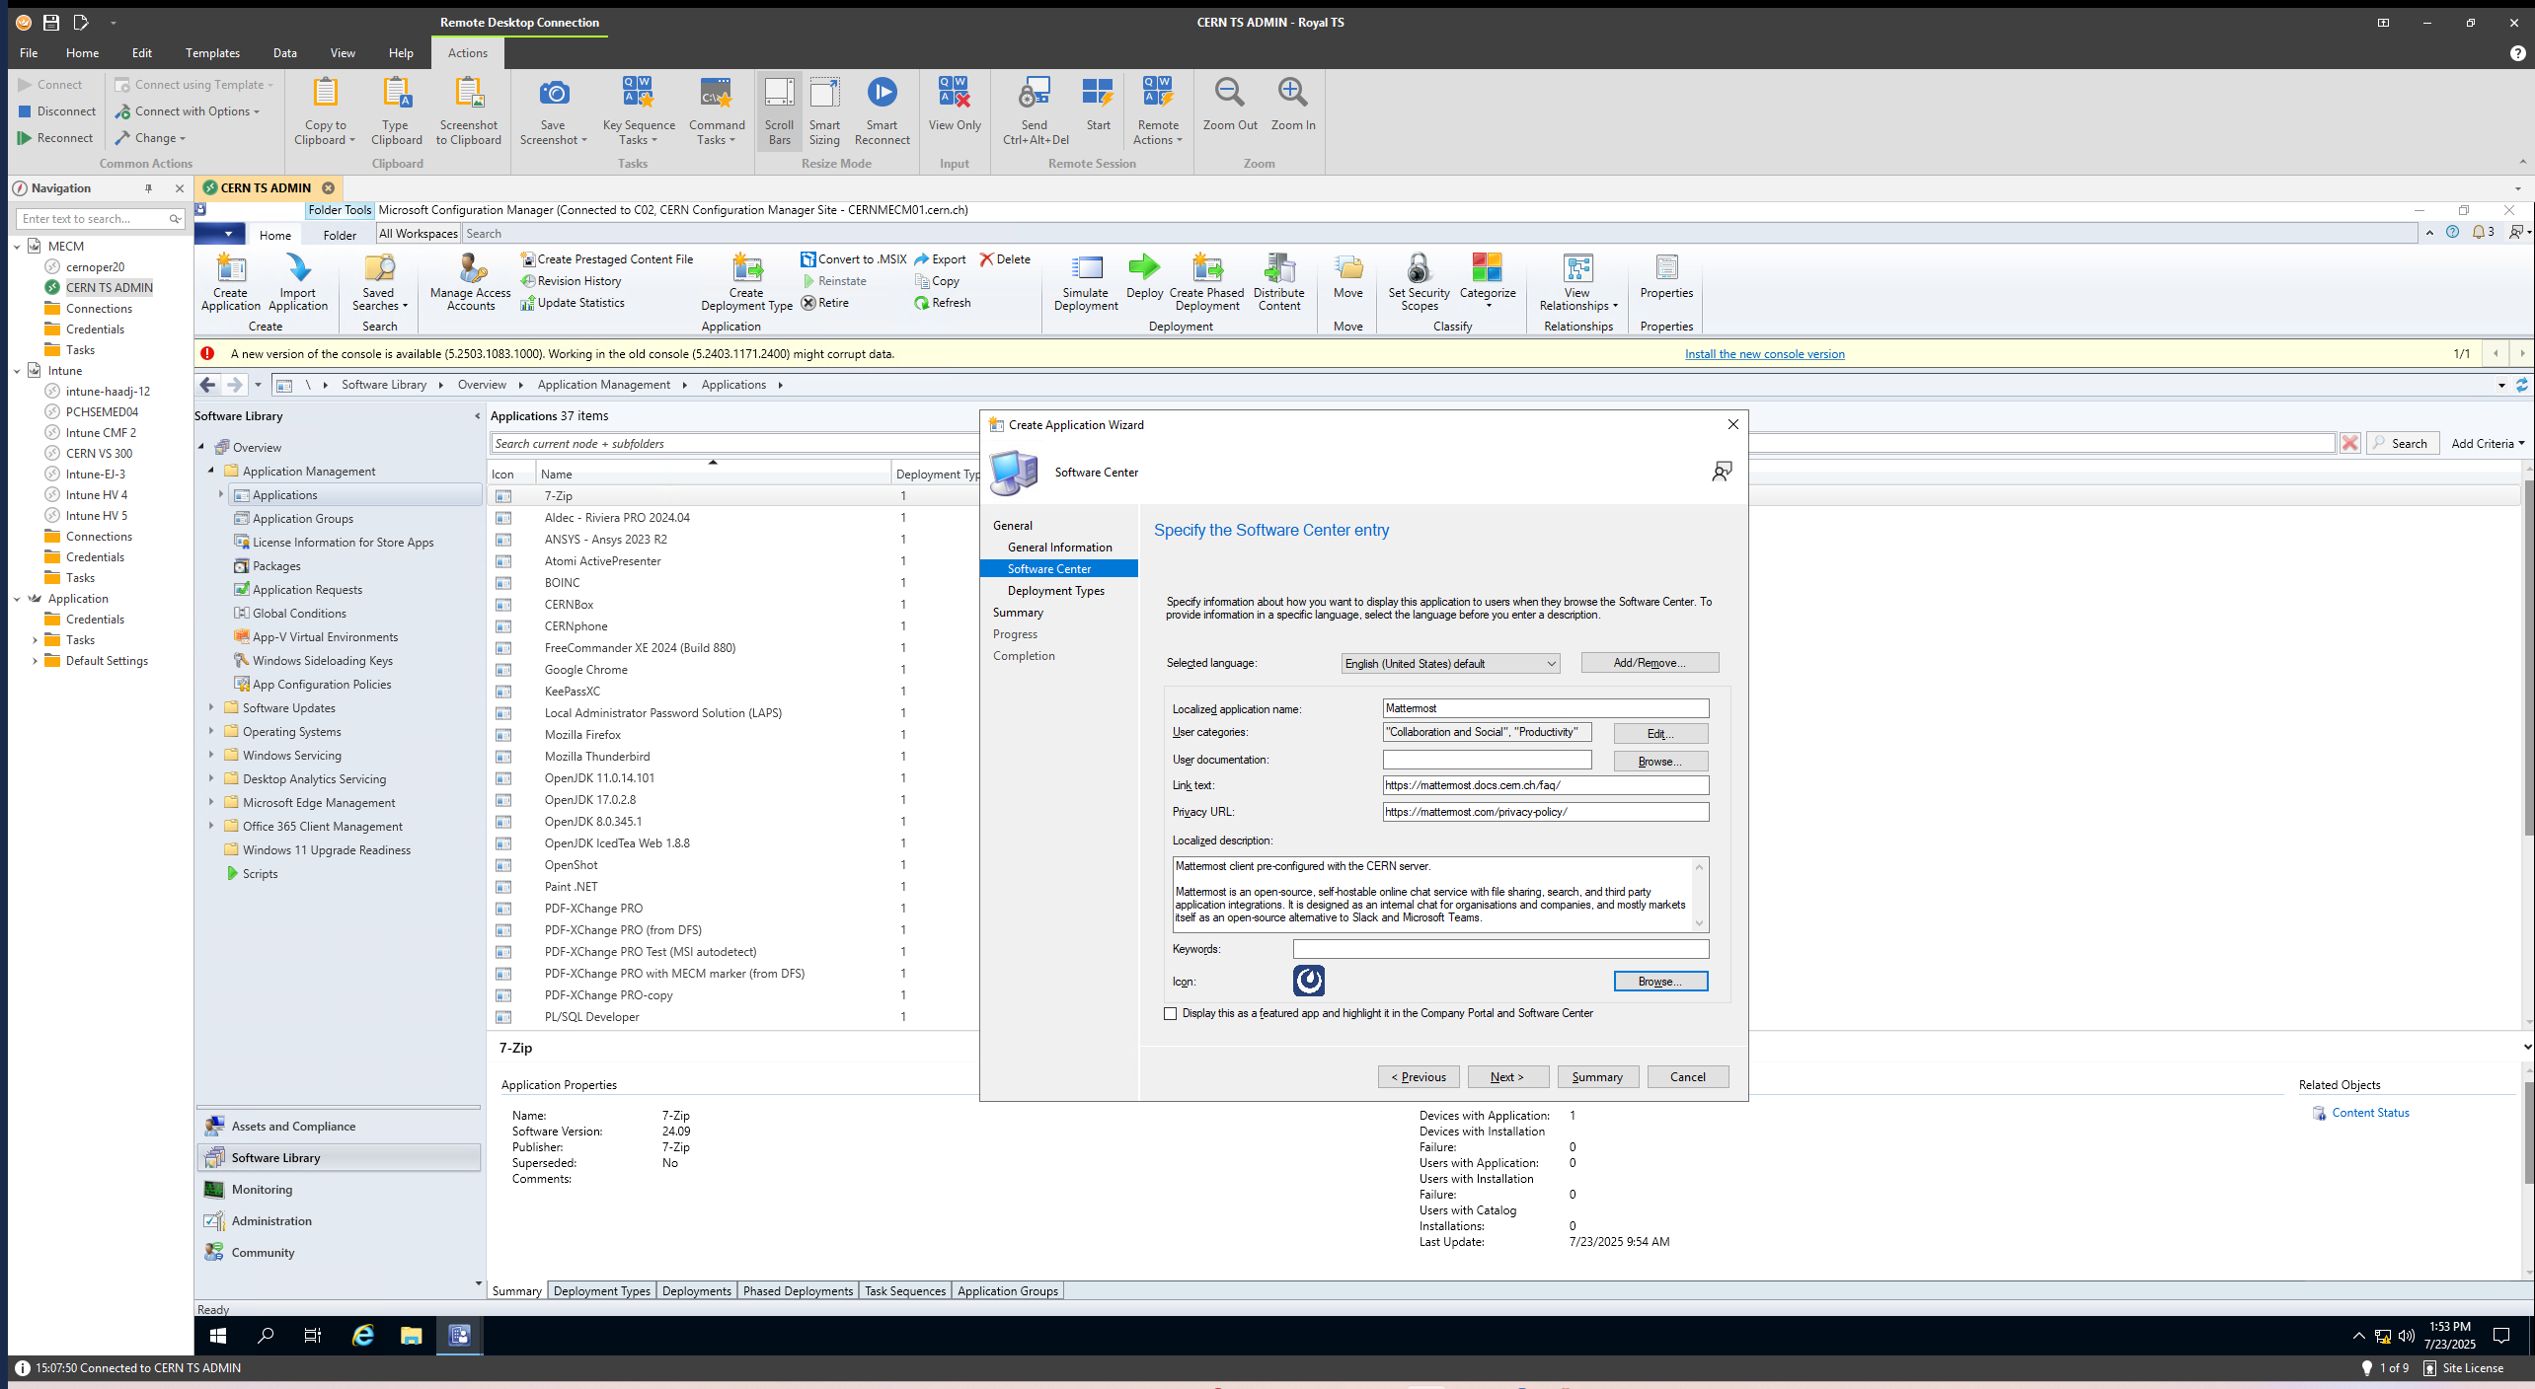
Task: Click the Content Status link
Action: point(2370,1113)
